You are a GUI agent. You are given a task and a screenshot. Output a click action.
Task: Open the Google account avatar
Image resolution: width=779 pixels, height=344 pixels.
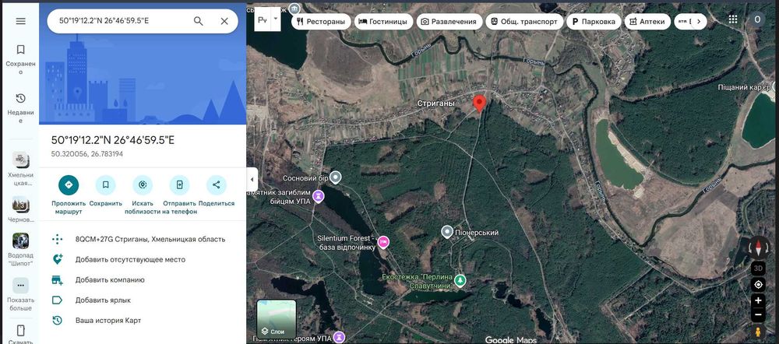[x=757, y=19]
